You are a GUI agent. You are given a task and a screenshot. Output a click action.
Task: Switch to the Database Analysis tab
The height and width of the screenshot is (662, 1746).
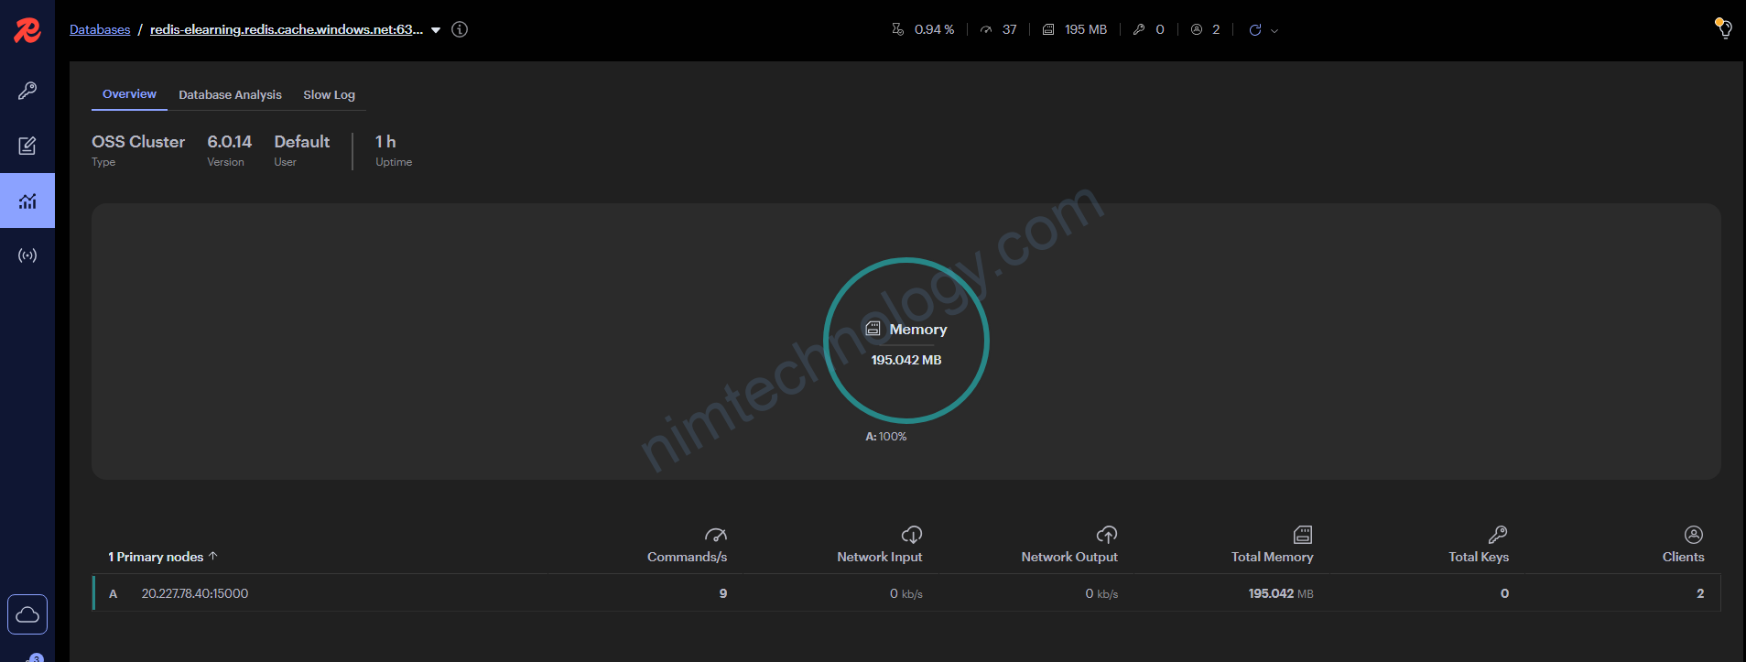click(x=230, y=95)
